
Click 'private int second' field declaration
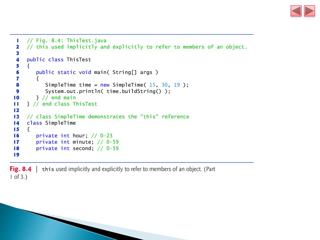point(65,148)
